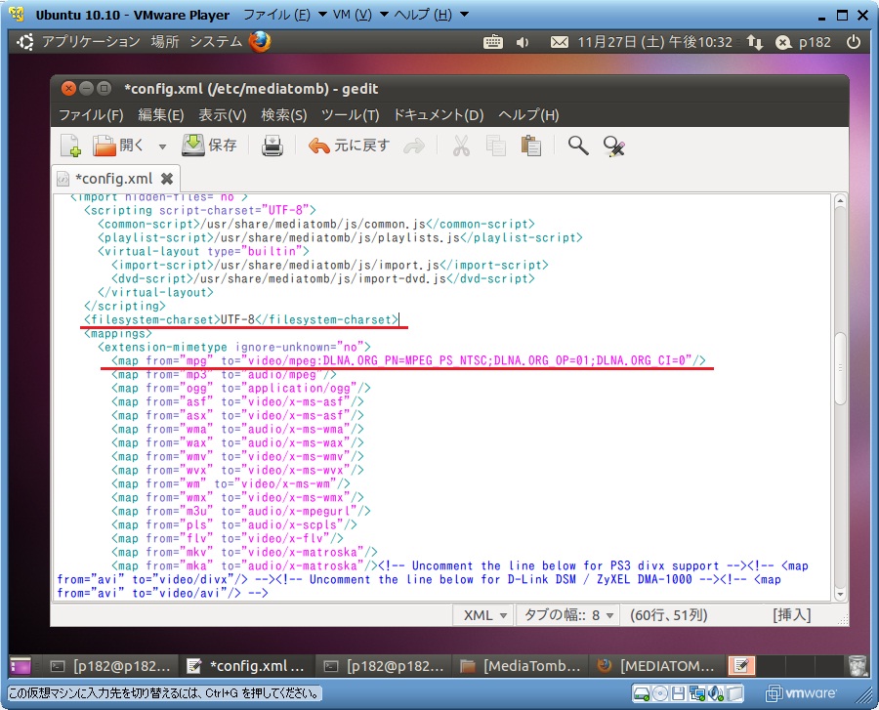This screenshot has height=710, width=879.
Task: Click the map from="flv" line
Action: 227,538
